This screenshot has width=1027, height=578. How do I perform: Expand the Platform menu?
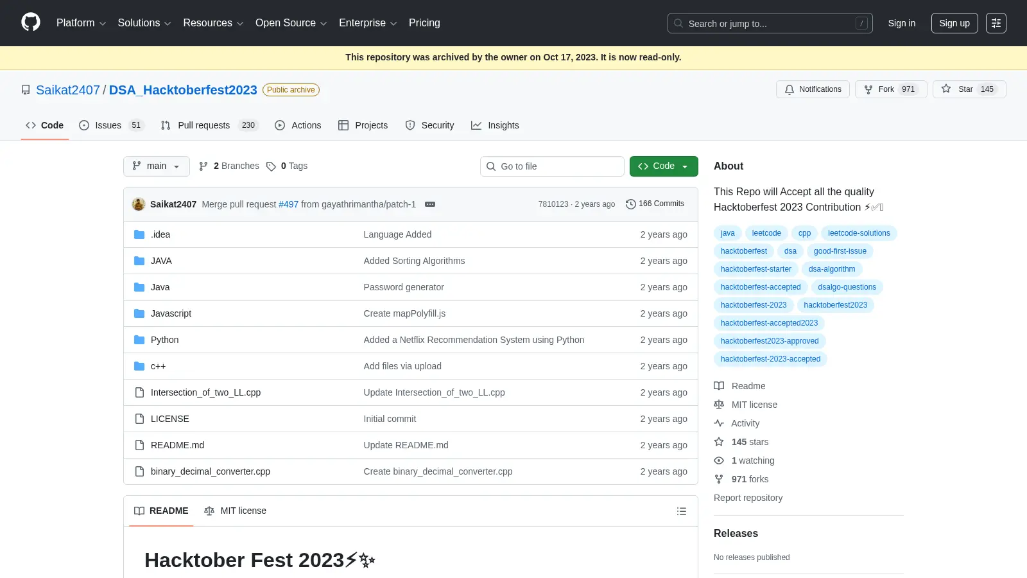click(x=82, y=23)
